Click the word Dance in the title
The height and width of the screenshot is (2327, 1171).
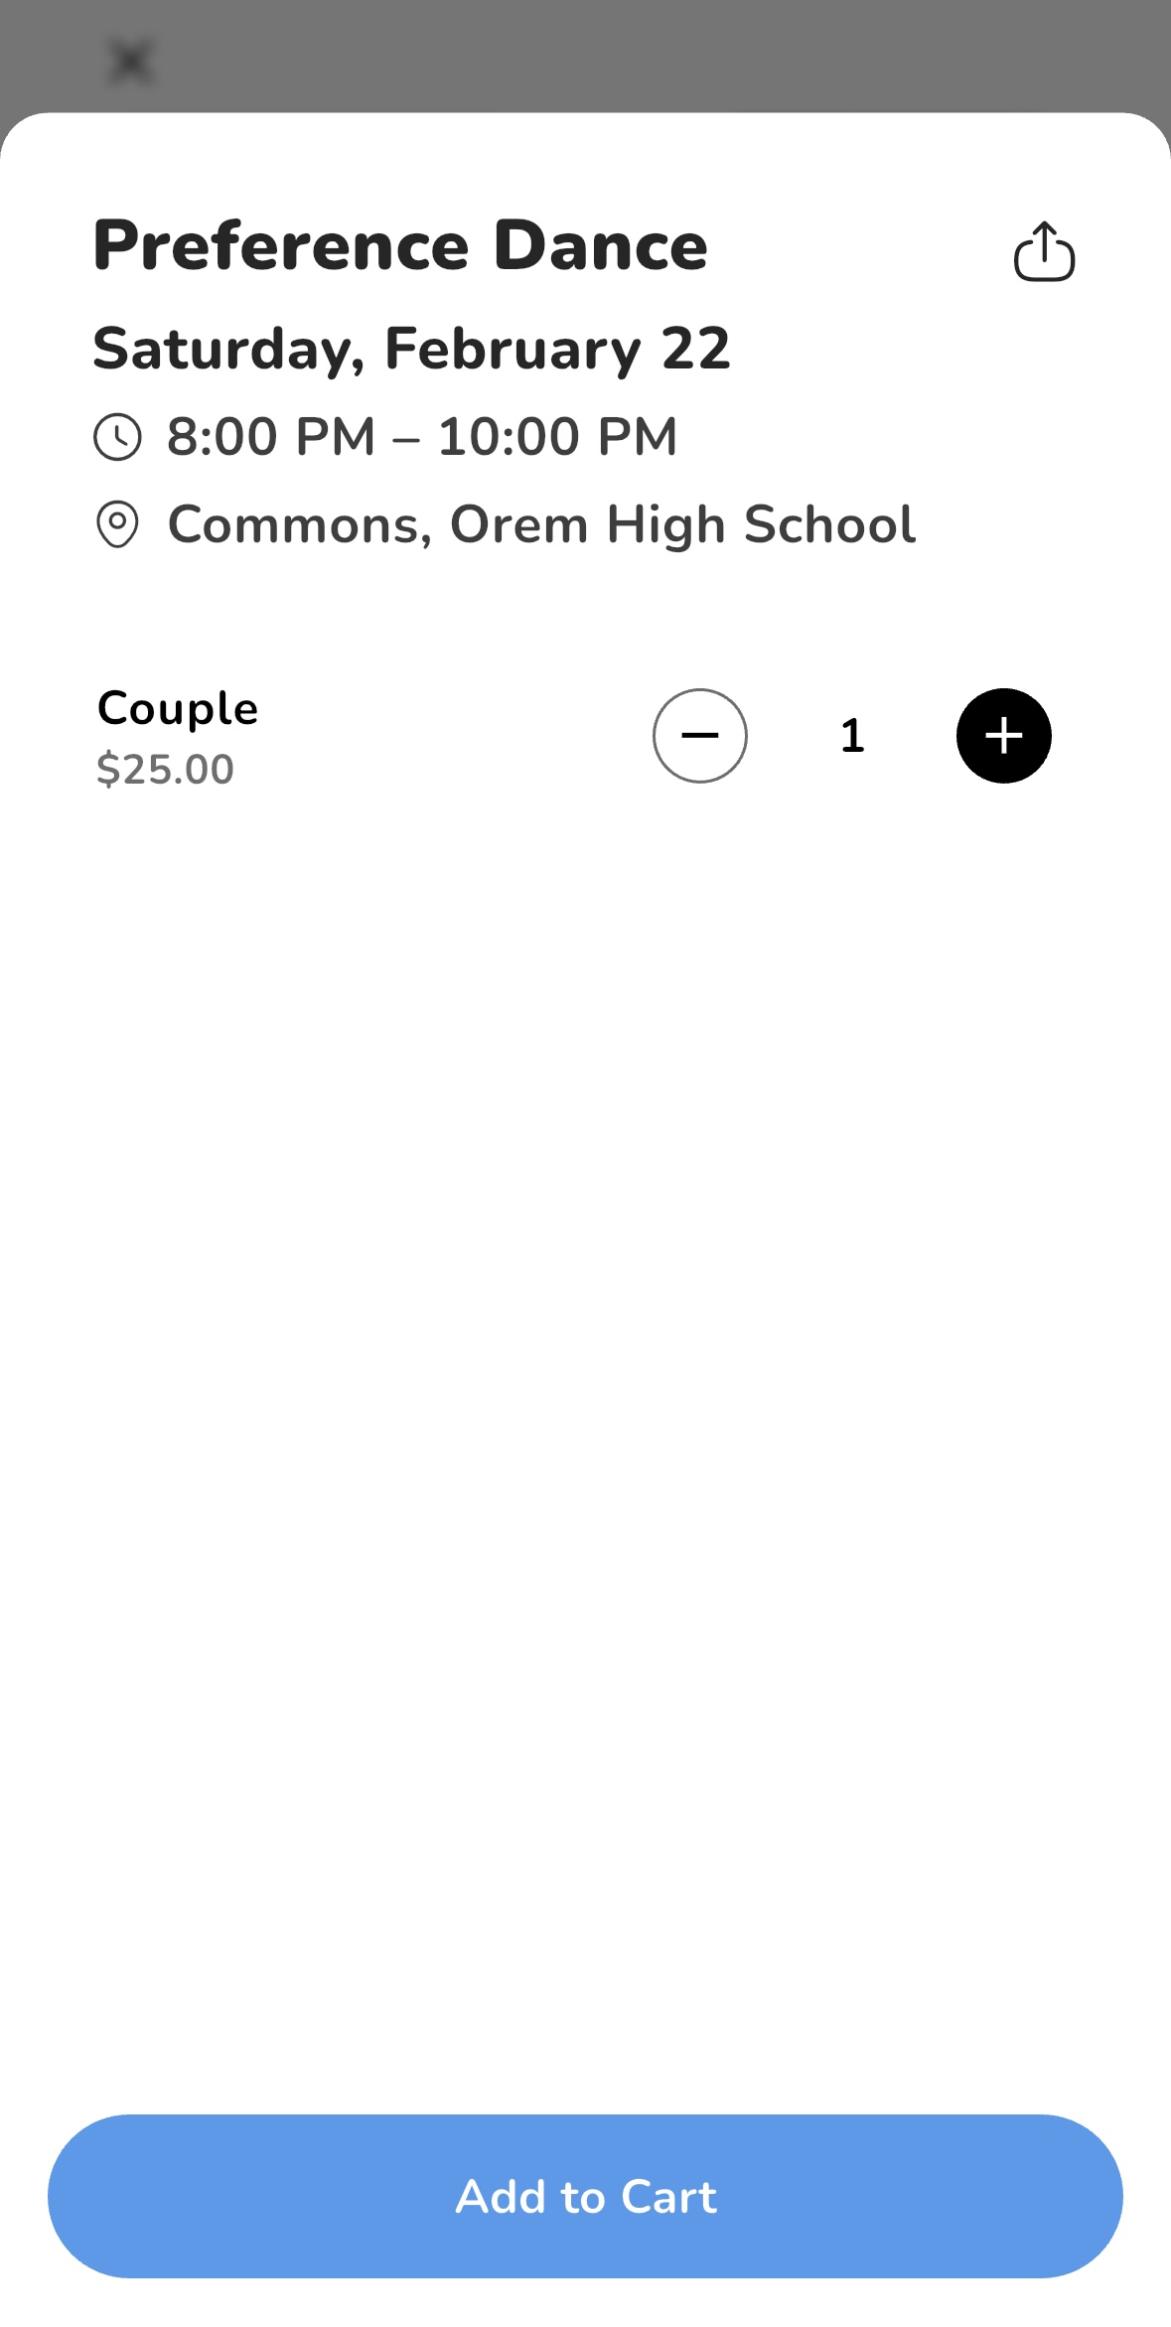600,246
